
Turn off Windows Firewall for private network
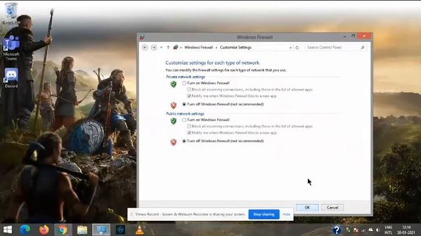pos(184,104)
